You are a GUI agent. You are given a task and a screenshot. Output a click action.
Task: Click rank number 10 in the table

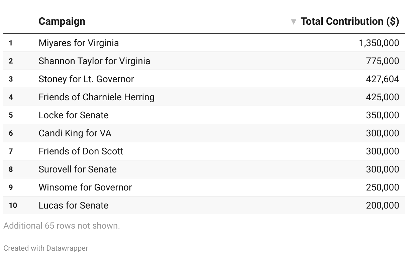tap(13, 206)
